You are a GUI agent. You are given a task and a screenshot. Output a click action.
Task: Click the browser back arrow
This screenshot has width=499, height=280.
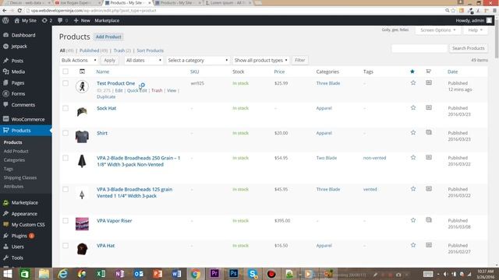coord(5,10)
